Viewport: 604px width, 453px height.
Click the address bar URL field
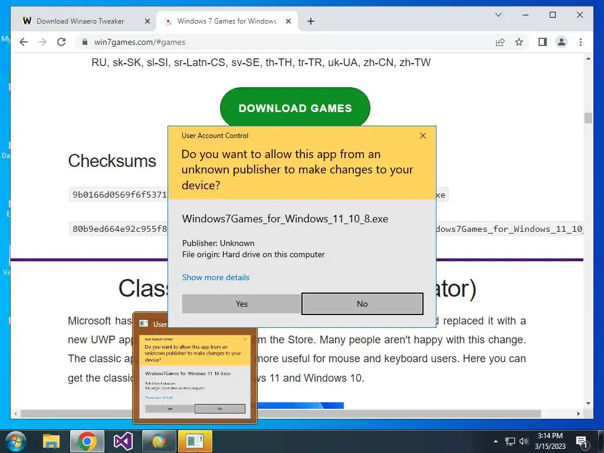(x=284, y=42)
